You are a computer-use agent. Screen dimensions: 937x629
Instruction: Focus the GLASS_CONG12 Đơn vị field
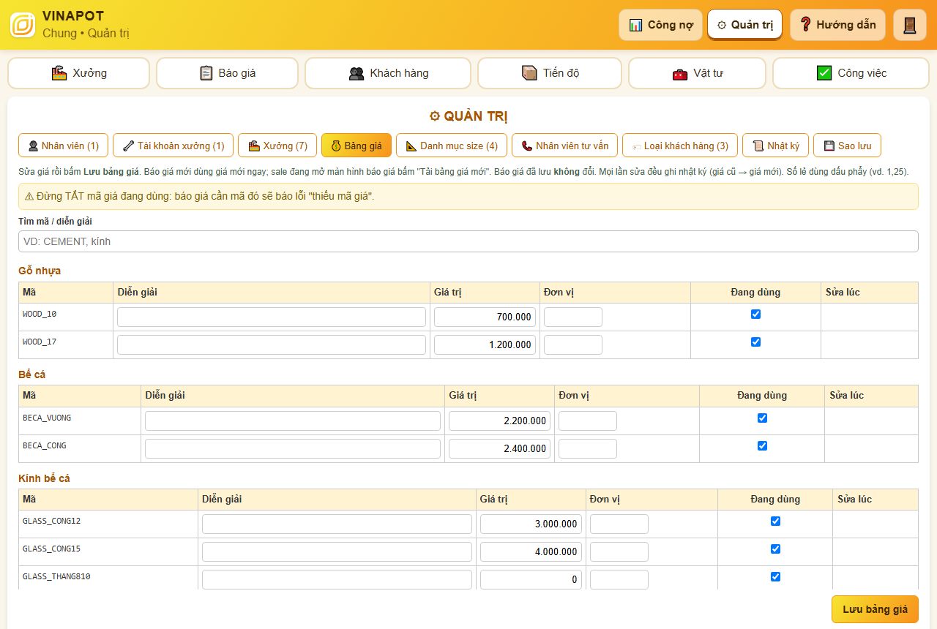click(619, 524)
